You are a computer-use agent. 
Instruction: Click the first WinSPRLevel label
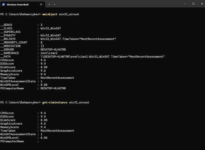pyautogui.click(x=10, y=85)
